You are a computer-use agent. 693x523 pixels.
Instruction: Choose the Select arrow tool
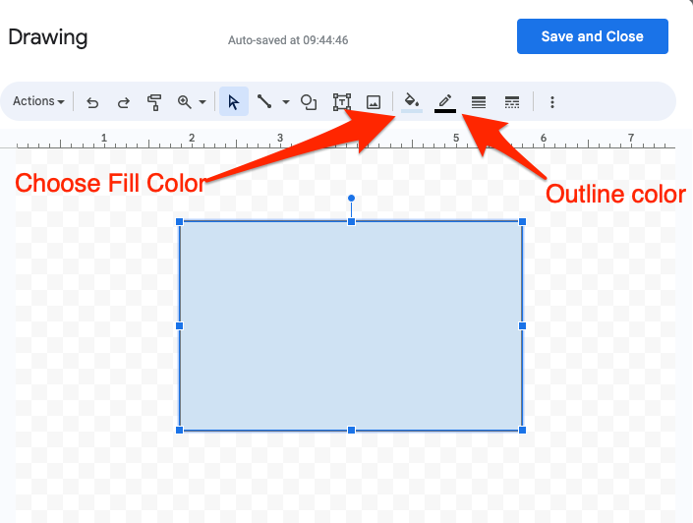click(234, 101)
